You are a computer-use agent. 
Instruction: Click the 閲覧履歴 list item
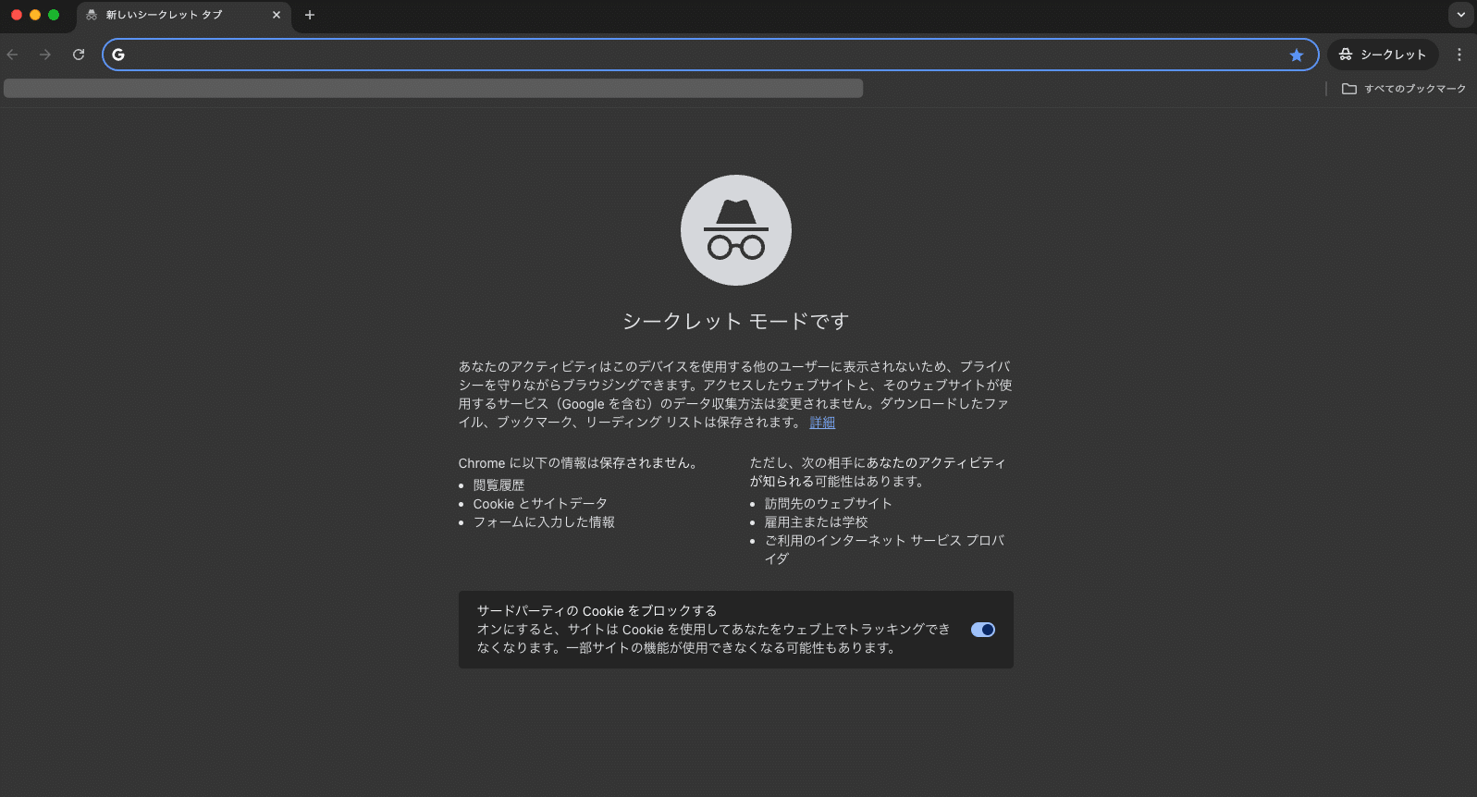[x=498, y=485]
